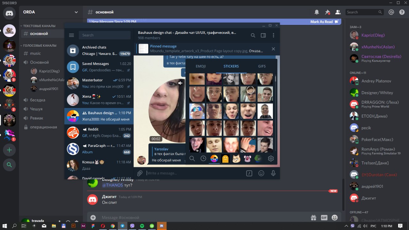Viewport: 409px width, 230px height.
Task: Open the Reddit channel chat
Action: point(99,133)
